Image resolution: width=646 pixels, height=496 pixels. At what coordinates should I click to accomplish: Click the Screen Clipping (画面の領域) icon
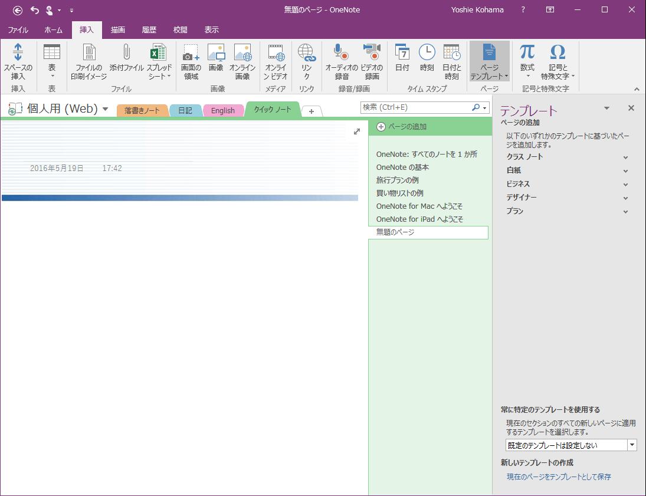click(191, 52)
